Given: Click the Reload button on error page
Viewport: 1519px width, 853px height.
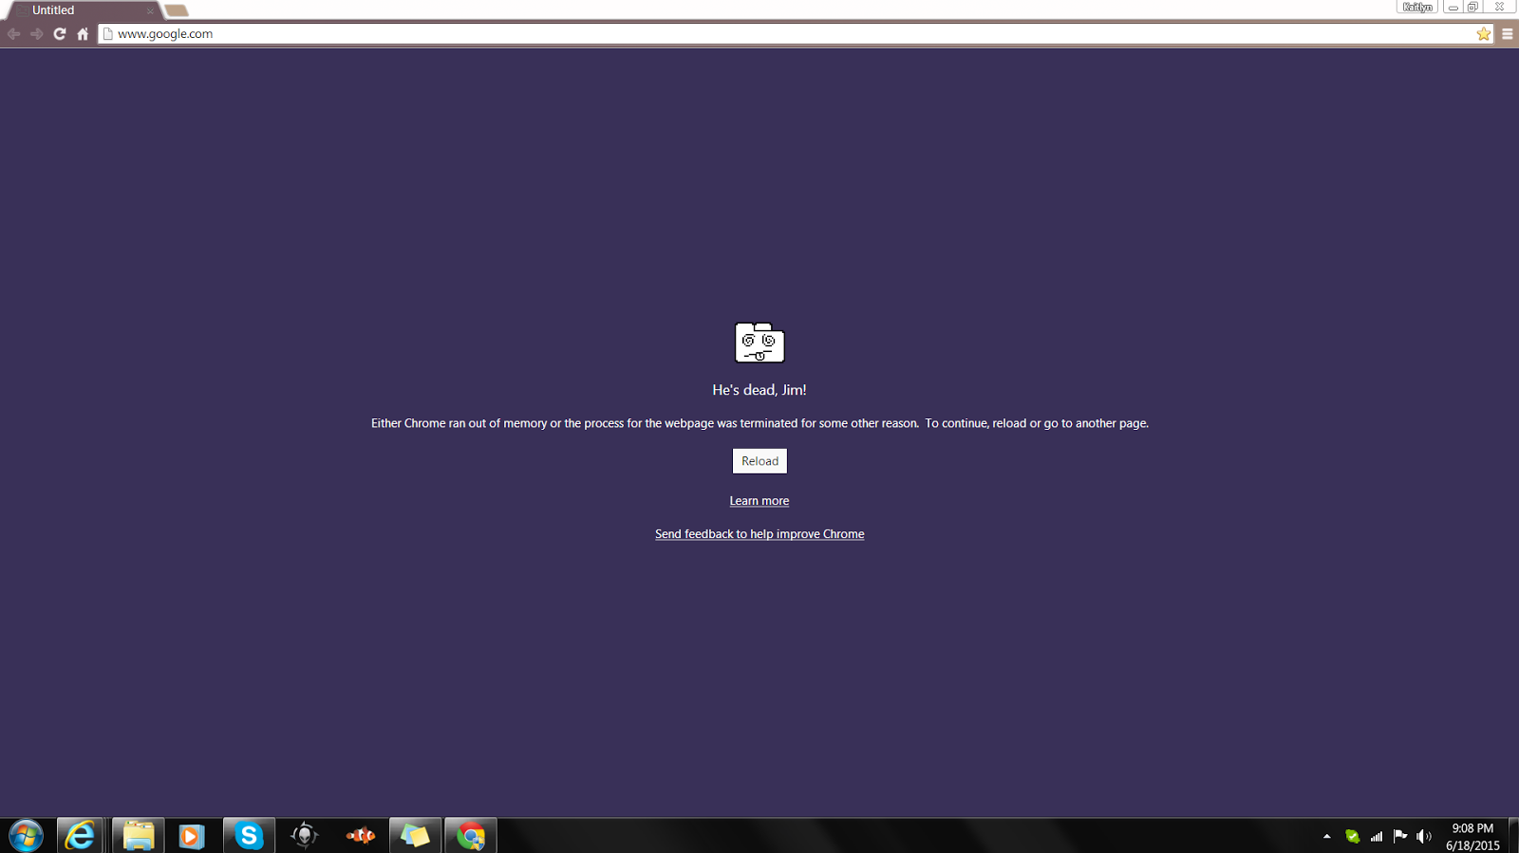Looking at the screenshot, I should (759, 461).
